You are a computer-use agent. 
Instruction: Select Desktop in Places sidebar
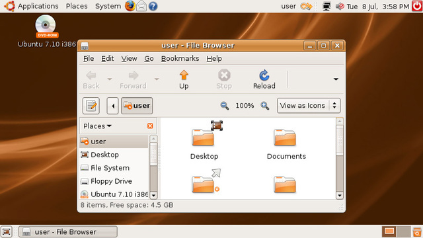(x=114, y=155)
